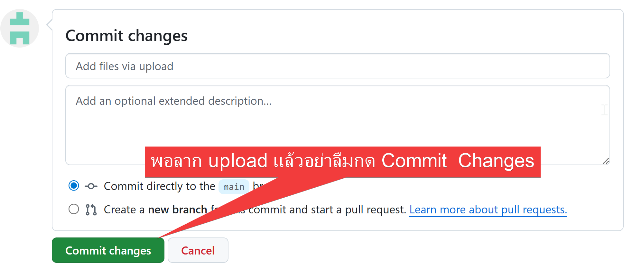Click the pull request branch icon
This screenshot has height=277, width=642.
pos(91,210)
